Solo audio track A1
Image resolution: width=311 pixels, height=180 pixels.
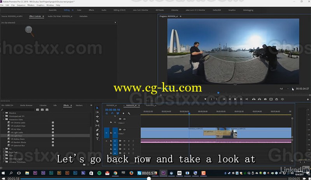129,141
